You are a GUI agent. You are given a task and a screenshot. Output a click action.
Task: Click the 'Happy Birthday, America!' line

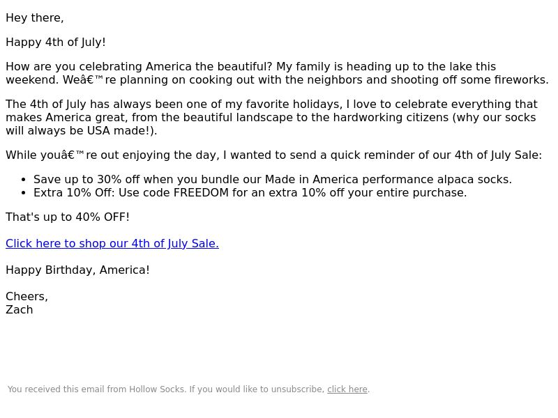click(77, 270)
